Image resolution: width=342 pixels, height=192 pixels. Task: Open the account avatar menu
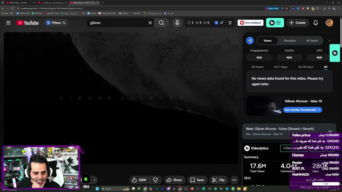tap(329, 23)
